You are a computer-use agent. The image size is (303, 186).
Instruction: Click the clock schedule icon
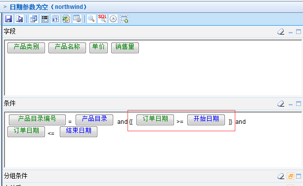point(113,19)
